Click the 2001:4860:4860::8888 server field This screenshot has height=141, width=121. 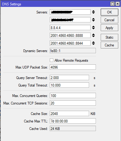pos(70,35)
